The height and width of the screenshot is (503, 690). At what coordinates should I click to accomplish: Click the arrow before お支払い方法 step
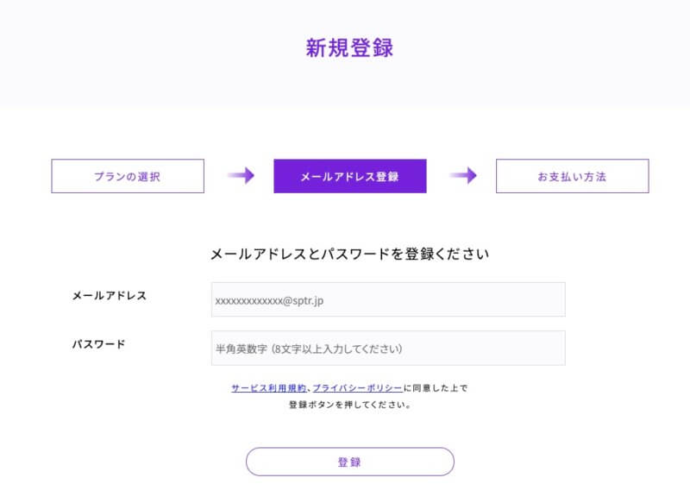click(x=463, y=176)
